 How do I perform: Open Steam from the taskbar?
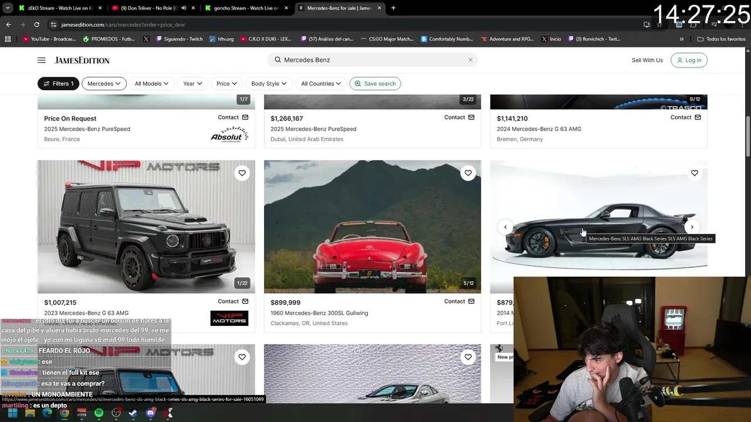pyautogui.click(x=133, y=413)
